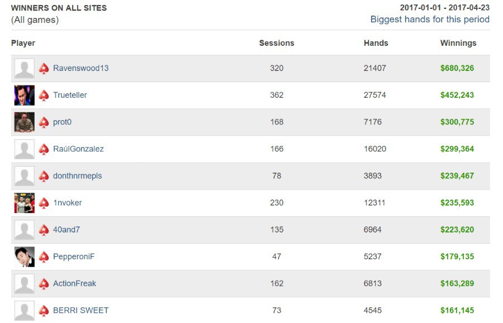Screen dimensions: 503x323
Task: Click the spade icon next to 40and7
Action: click(44, 230)
